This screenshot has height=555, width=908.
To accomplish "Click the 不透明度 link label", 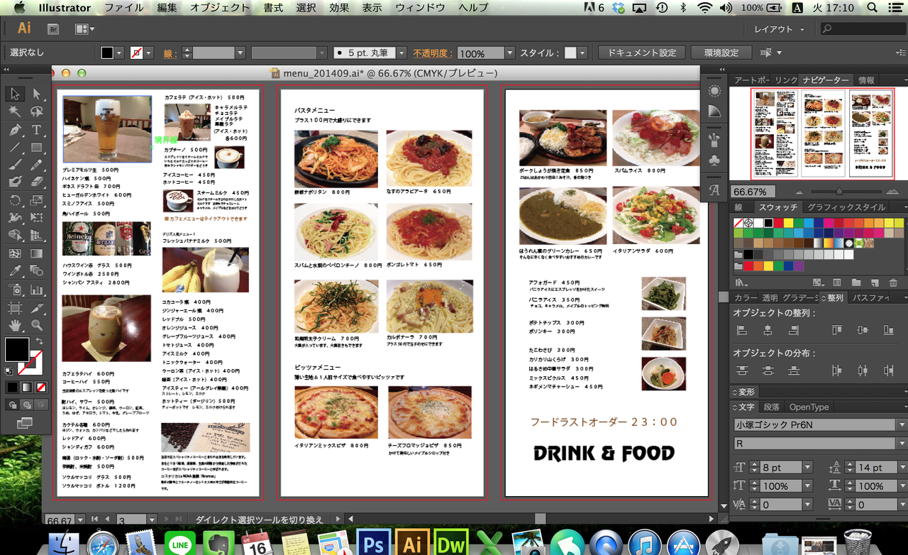I will coord(433,53).
